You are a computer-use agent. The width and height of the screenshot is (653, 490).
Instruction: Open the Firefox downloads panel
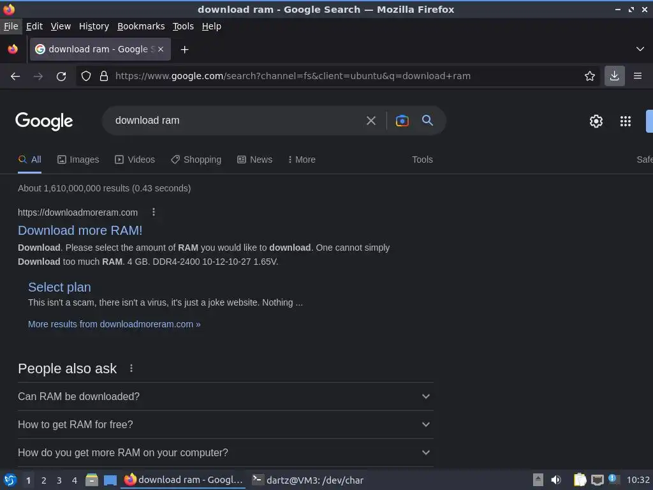(x=614, y=76)
